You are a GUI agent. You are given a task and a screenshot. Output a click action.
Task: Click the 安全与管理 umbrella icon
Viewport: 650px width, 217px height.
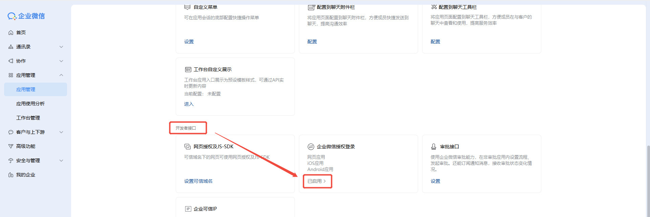click(11, 160)
